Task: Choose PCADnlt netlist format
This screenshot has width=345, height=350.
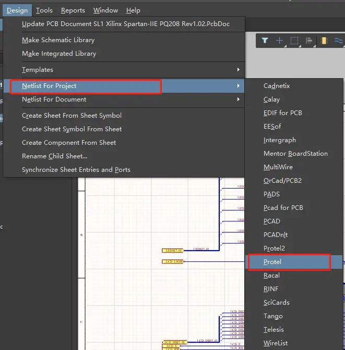Action: point(294,235)
